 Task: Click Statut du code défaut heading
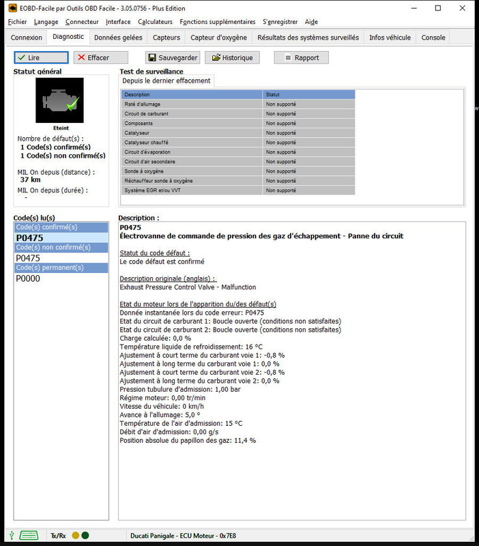(x=155, y=253)
